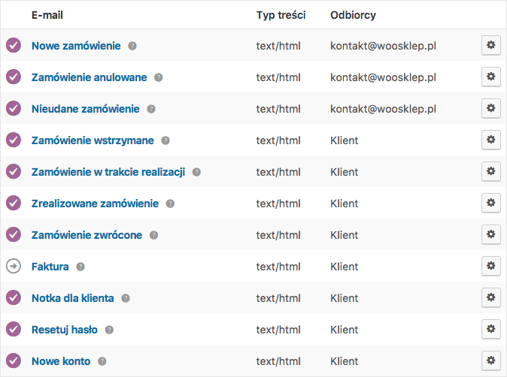
Task: Toggle enabled checkmark for Notka dla klienta
Action: tap(14, 297)
